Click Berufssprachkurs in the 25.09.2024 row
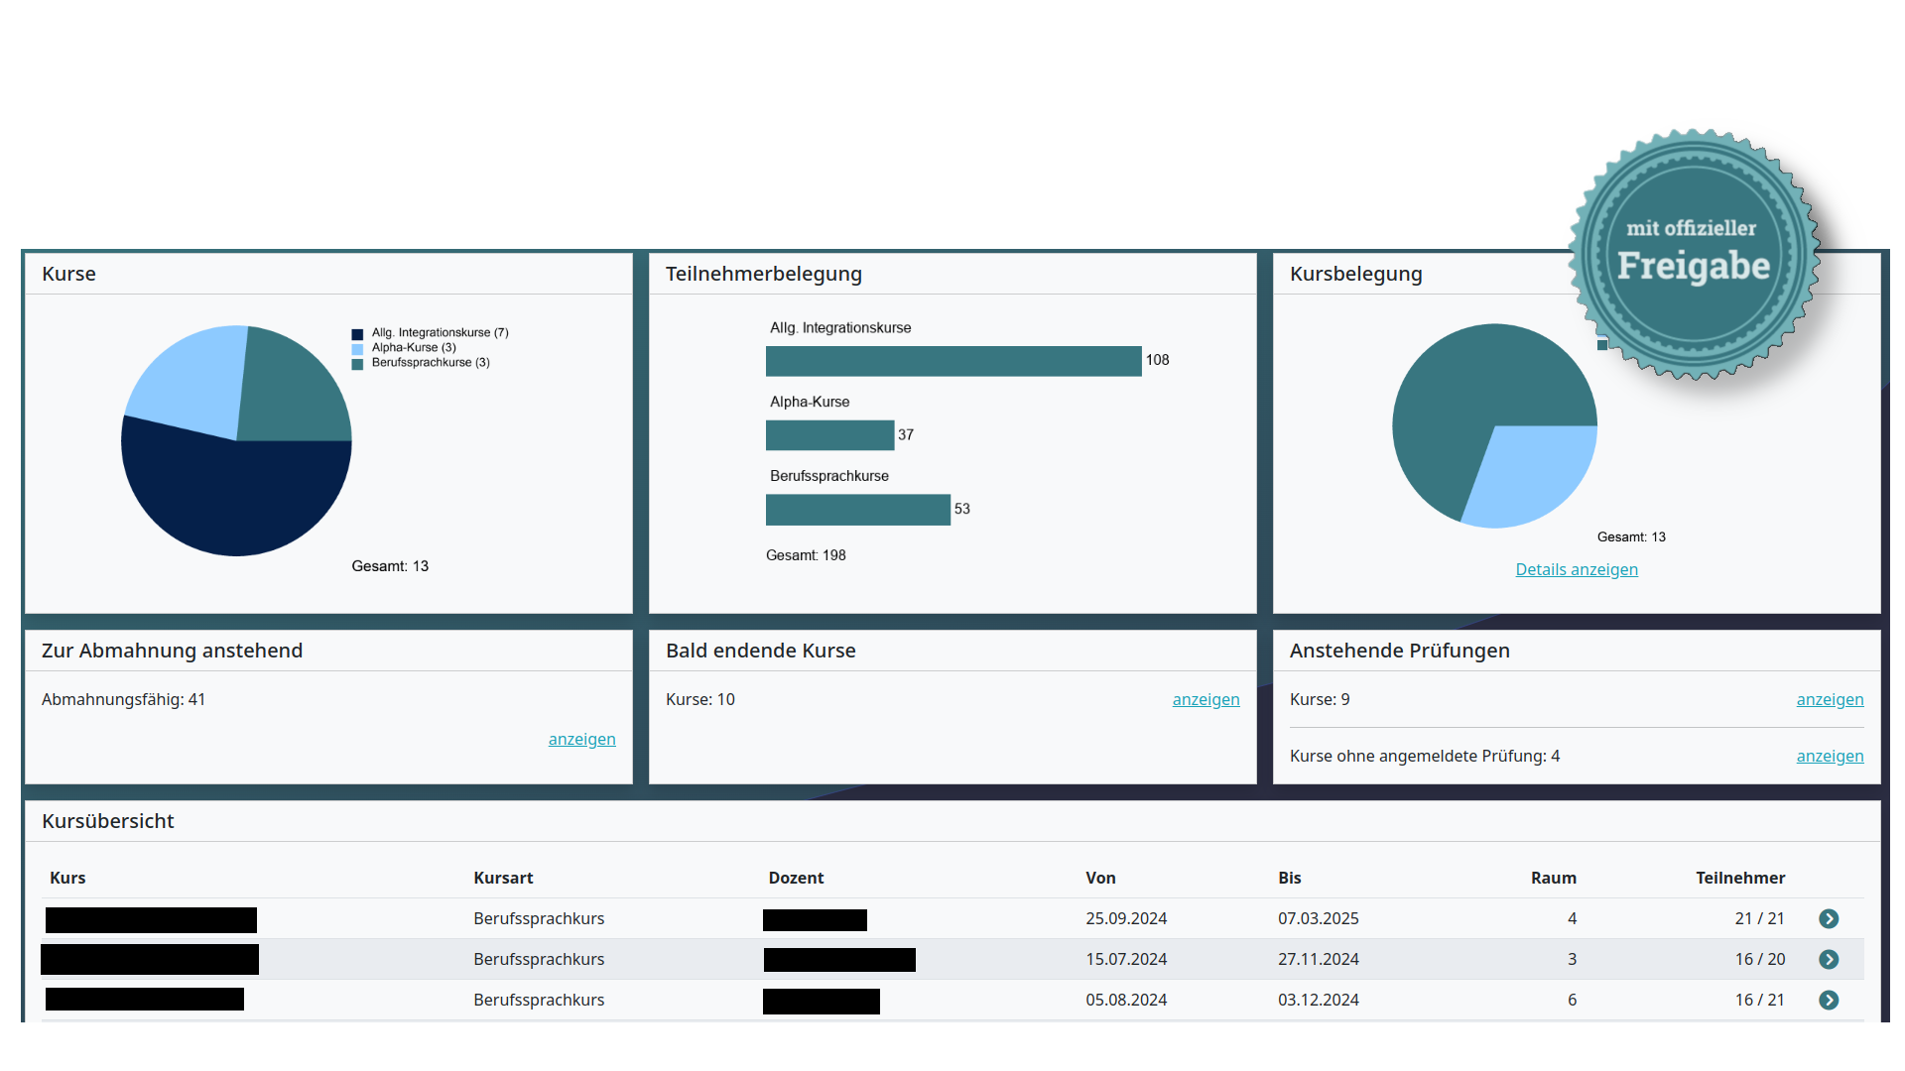The height and width of the screenshot is (1071, 1905). pos(539,918)
